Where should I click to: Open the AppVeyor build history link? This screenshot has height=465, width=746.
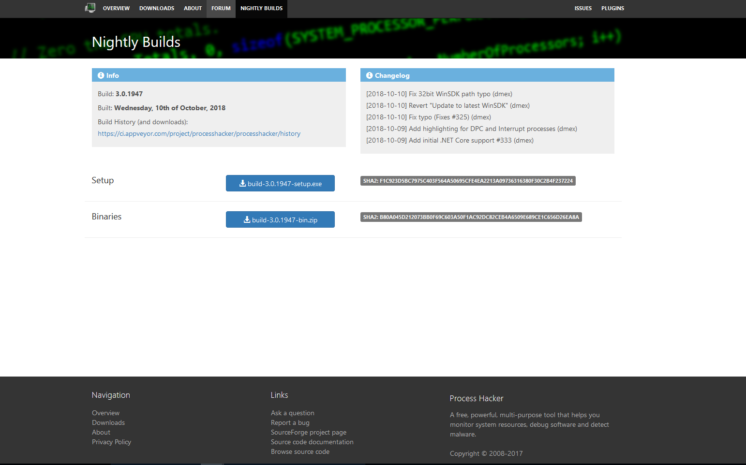pos(199,133)
